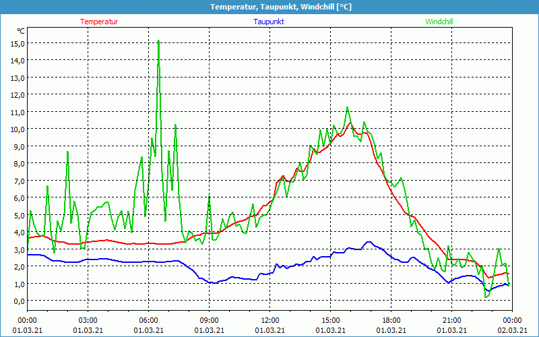Screen dimensions: 539x337
Task: Click the '8,0' y-axis value
Action: pyautogui.click(x=20, y=164)
